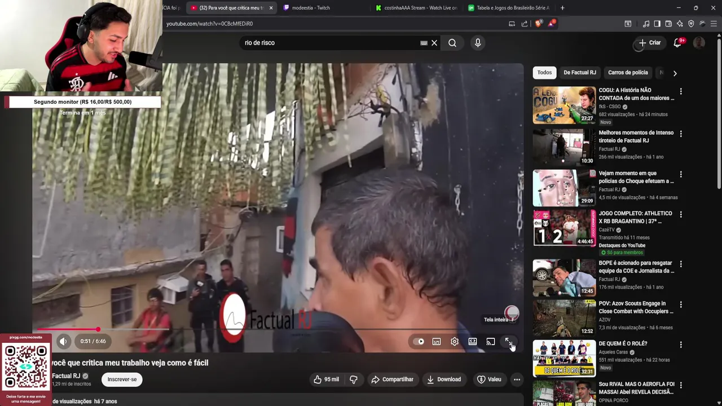Clear the search text with the X
This screenshot has height=406, width=722.
coord(434,43)
